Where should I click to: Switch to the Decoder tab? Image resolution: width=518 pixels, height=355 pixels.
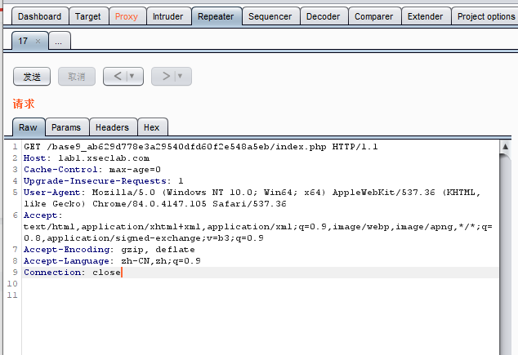click(x=323, y=16)
